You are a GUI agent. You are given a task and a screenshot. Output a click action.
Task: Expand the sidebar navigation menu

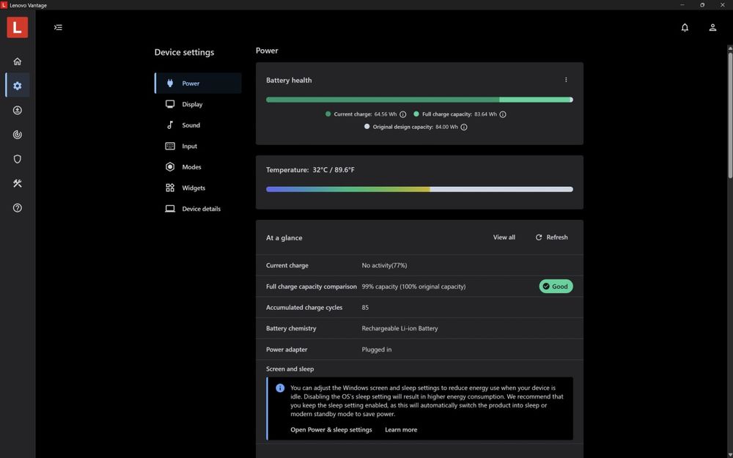tap(58, 27)
